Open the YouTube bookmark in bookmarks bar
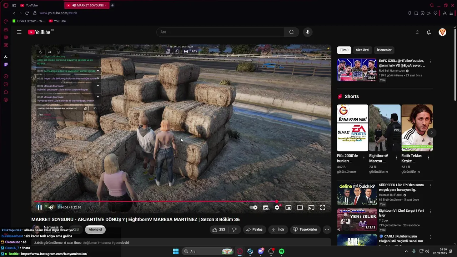Screen dimensions: 457x257 click(57, 21)
